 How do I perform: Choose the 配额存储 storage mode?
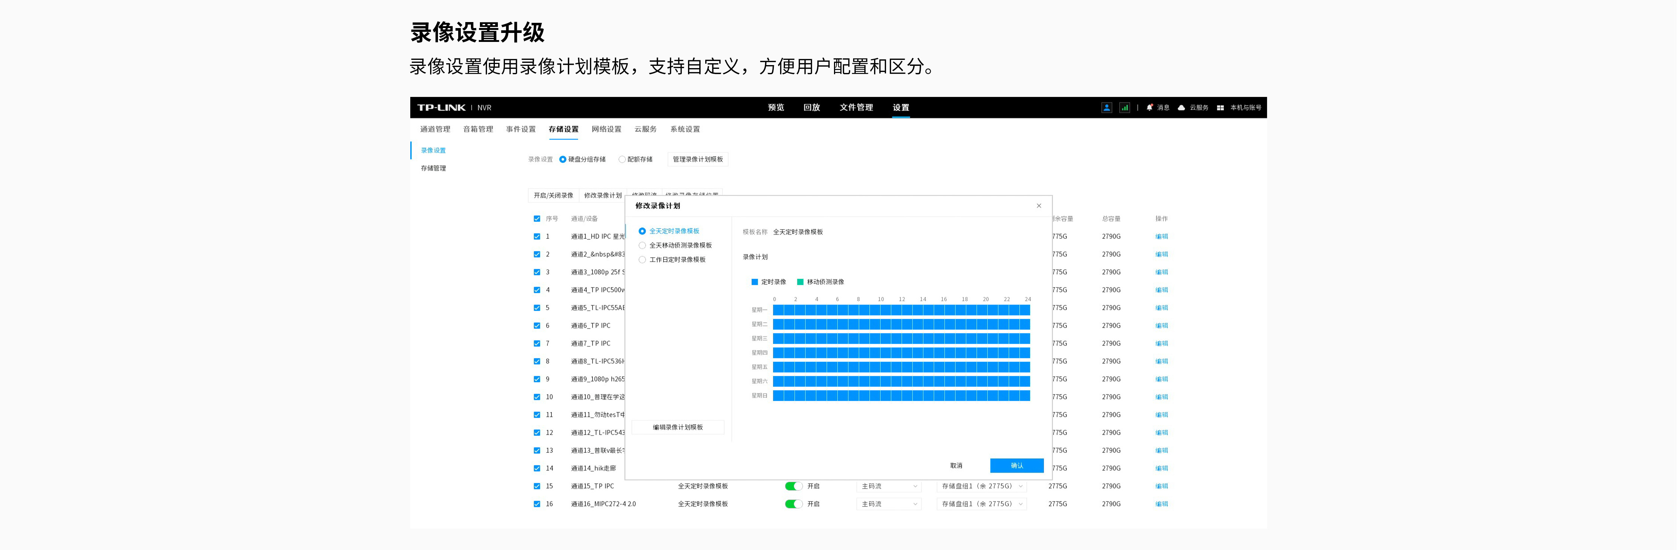pos(623,159)
